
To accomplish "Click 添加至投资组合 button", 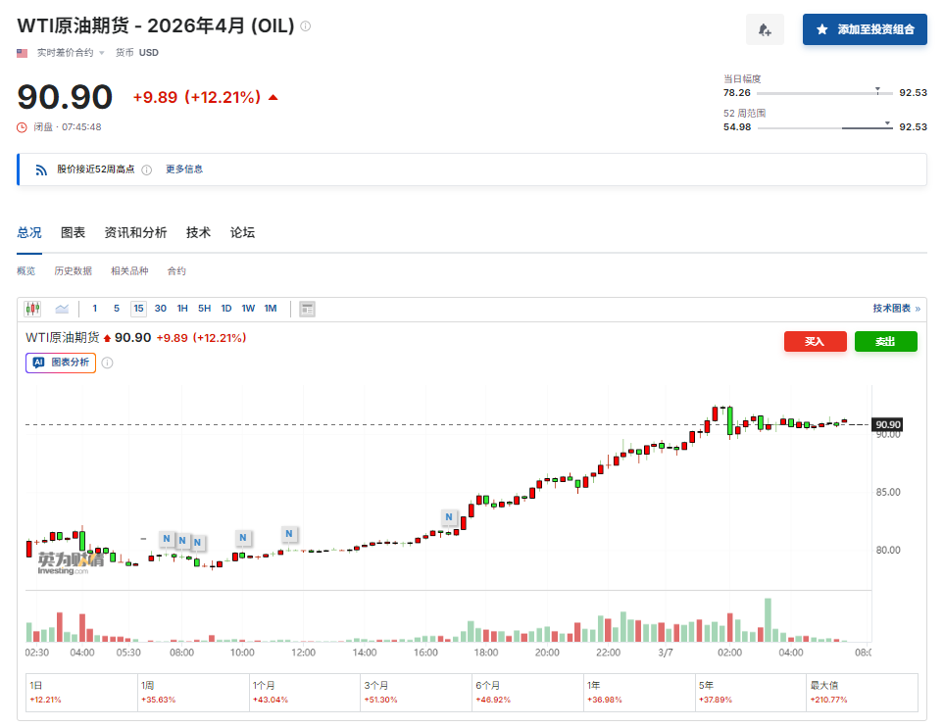I will click(x=865, y=29).
